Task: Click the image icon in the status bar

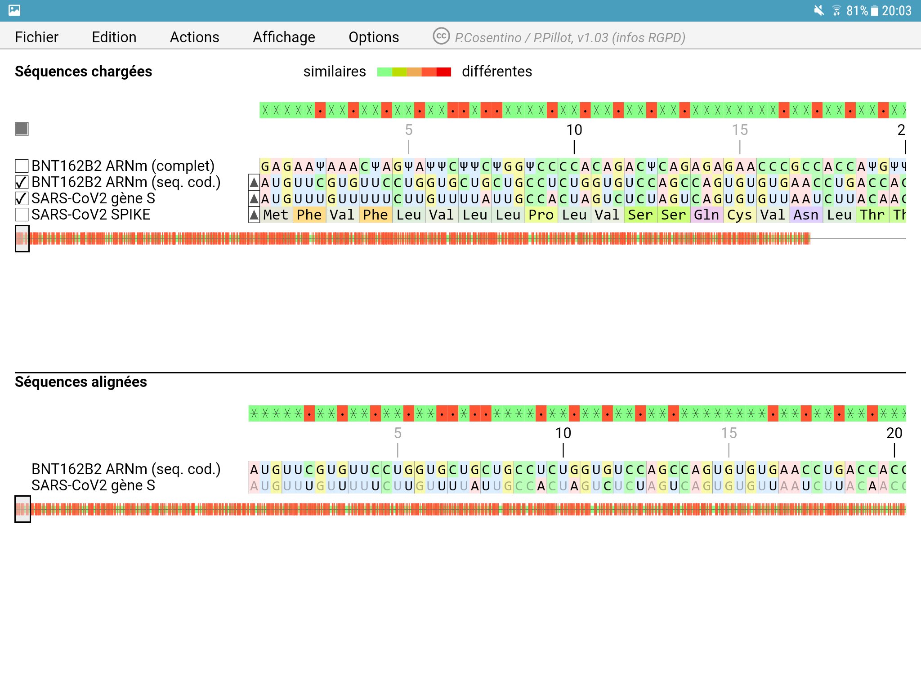Action: (x=14, y=10)
